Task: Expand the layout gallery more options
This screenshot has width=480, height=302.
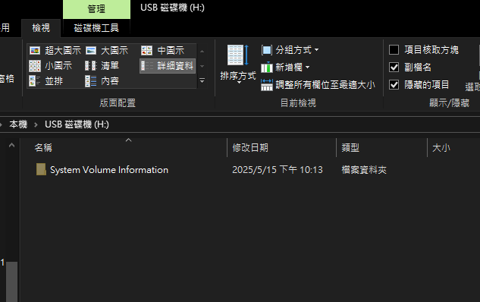Action: point(202,81)
